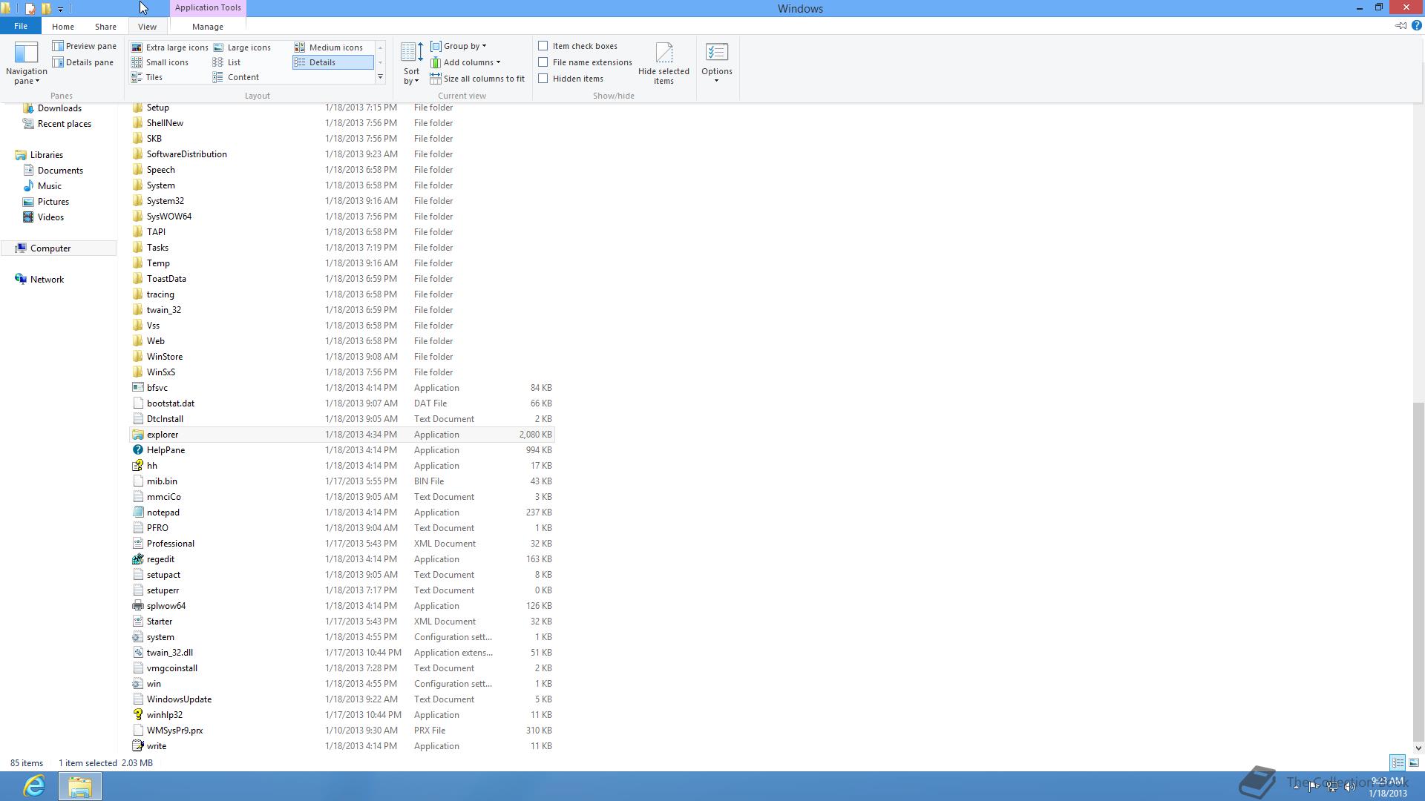Open the Videos library

43,217
